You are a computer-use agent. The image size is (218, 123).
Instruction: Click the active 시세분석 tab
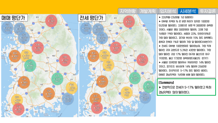188,11
